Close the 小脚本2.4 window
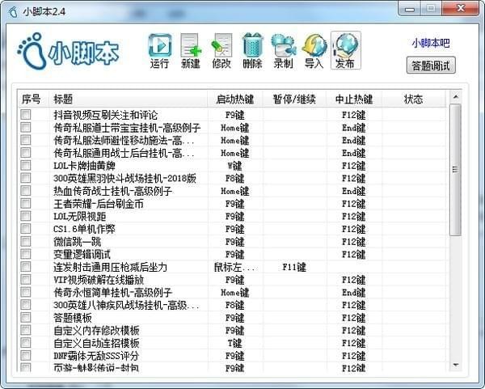The height and width of the screenshot is (389, 485). [461, 9]
